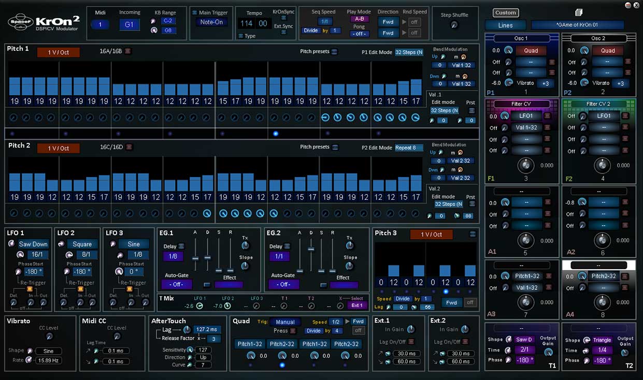
Task: Open the Quad Trig Manual selector
Action: [285, 322]
